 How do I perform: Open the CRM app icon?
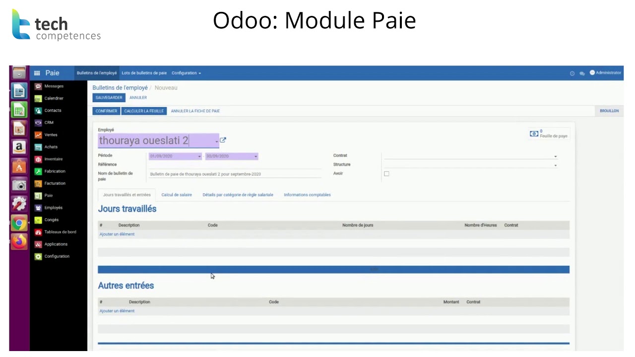pos(38,122)
